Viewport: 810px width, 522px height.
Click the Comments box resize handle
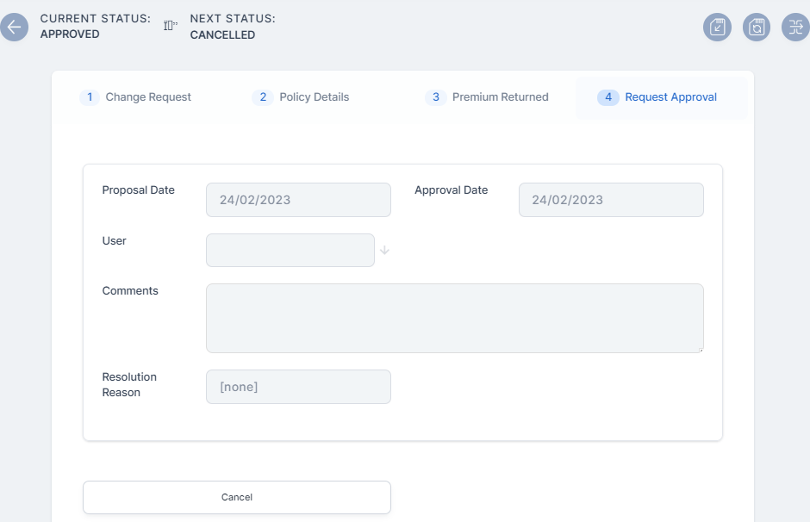(x=700, y=349)
